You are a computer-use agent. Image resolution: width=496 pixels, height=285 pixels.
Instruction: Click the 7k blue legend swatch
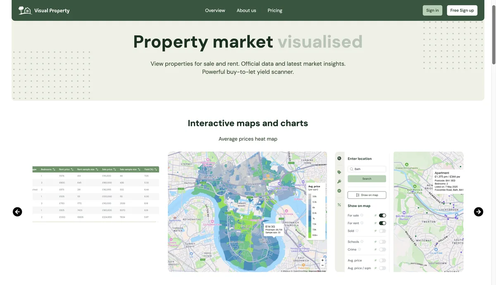tap(310, 219)
